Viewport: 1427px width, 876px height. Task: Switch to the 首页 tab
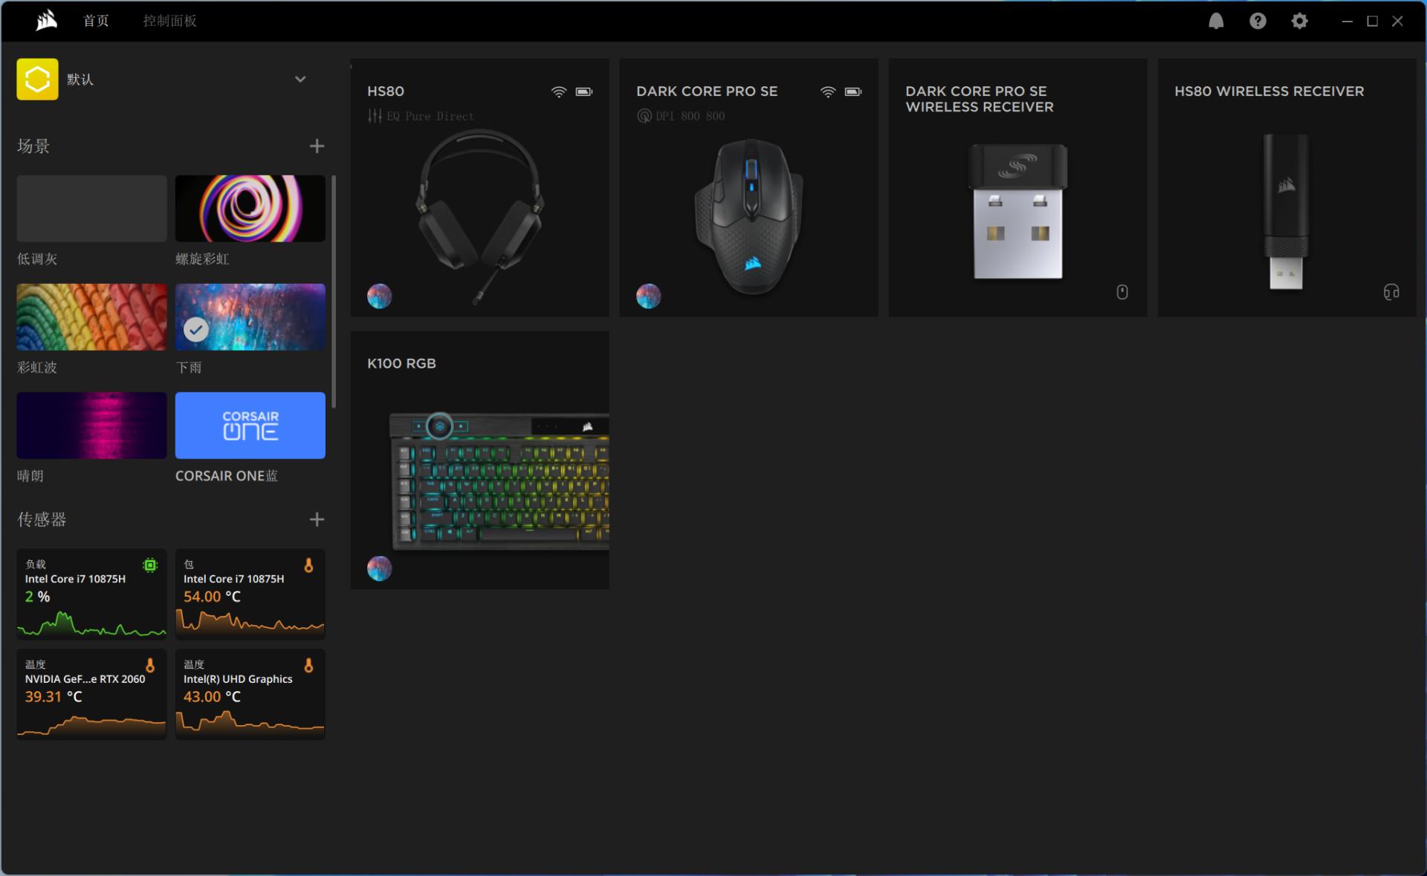pos(96,21)
